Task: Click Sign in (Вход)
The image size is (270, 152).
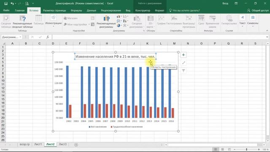Action: [x=225, y=3]
